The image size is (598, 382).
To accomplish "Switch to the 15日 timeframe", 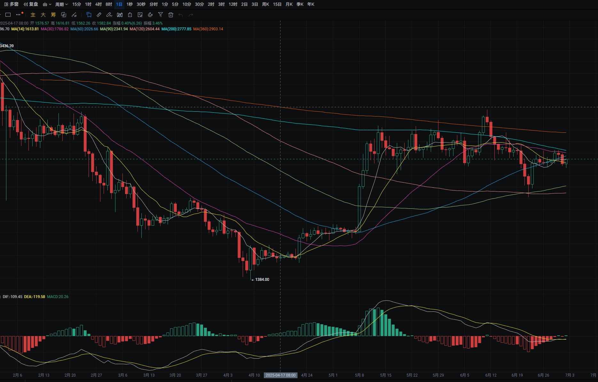I will [x=277, y=4].
